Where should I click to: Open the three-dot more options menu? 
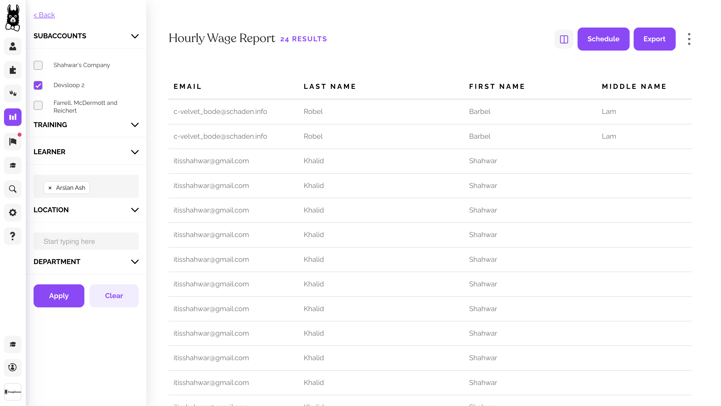689,39
